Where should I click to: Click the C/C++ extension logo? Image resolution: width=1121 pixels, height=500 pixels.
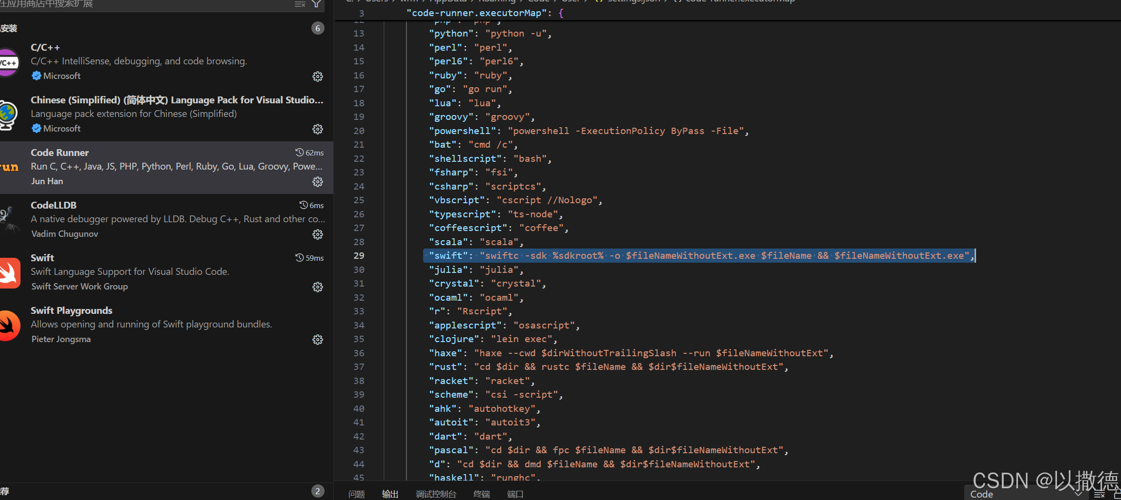click(x=8, y=62)
